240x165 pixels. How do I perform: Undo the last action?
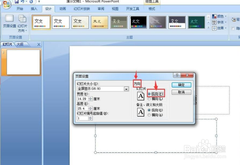pyautogui.click(x=23, y=2)
